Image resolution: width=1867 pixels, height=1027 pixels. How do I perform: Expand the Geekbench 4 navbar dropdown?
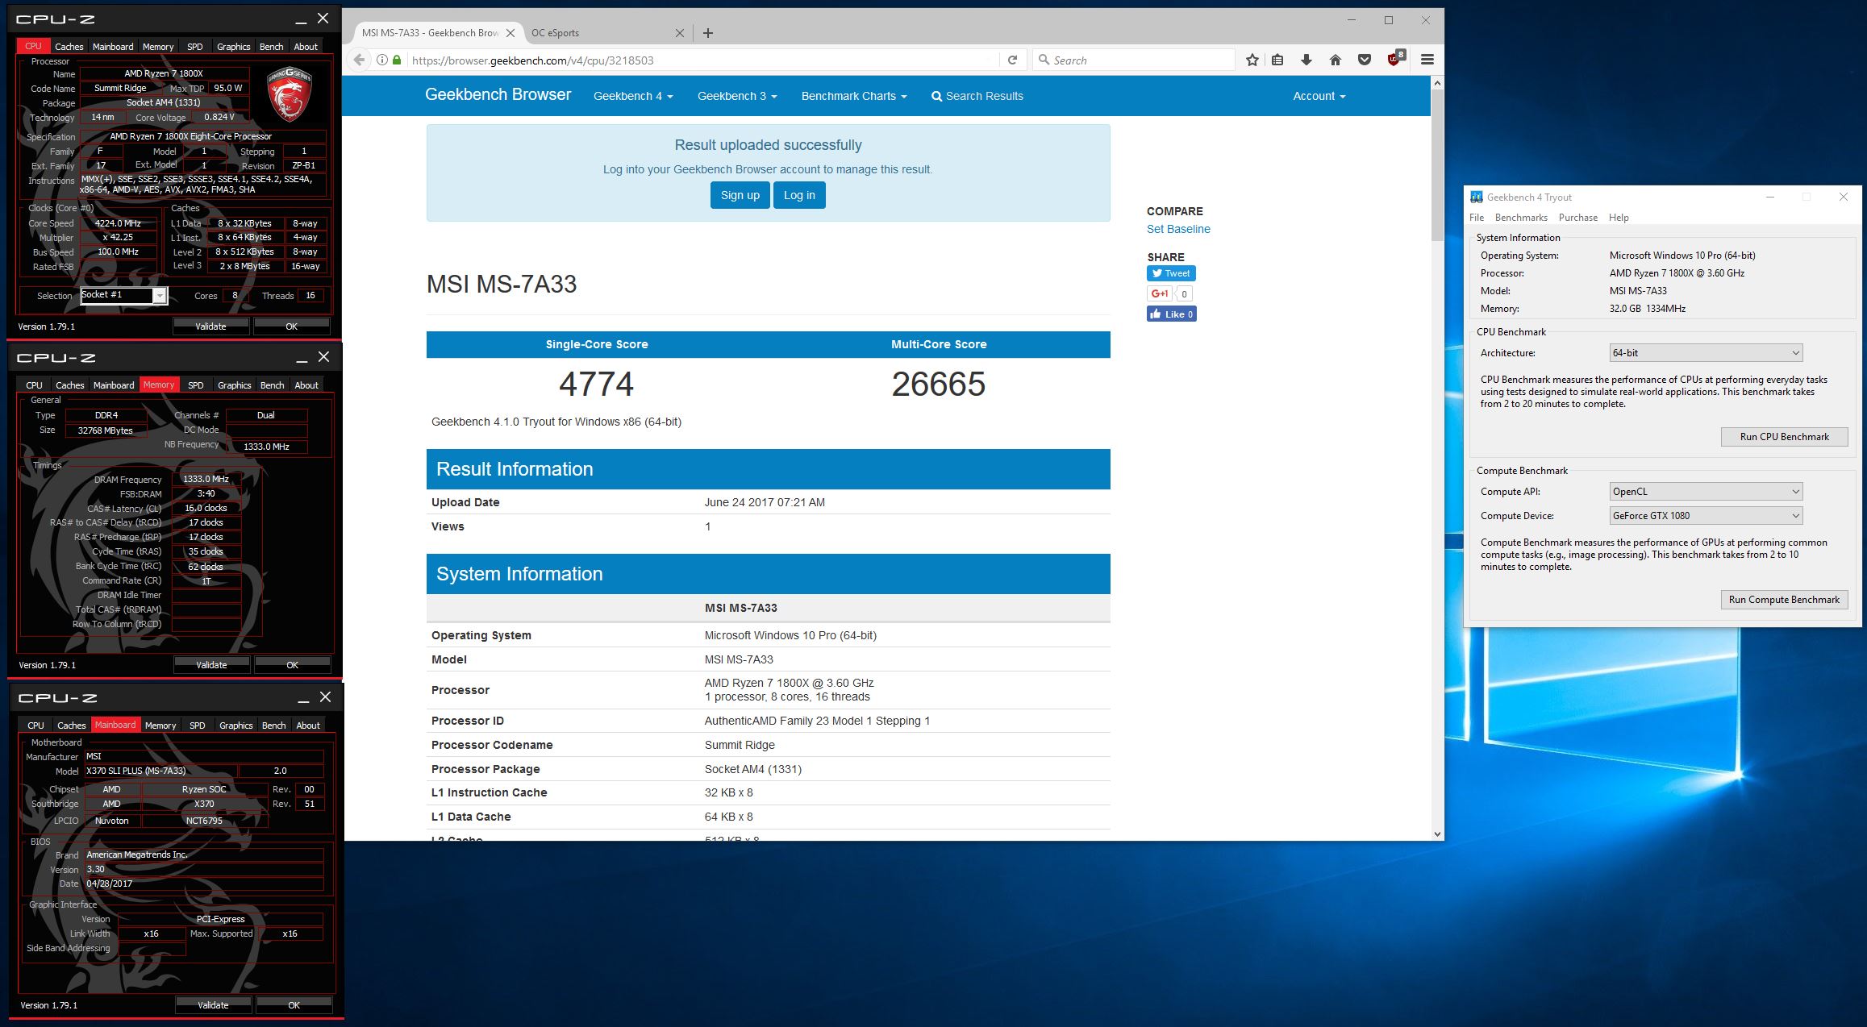pos(633,96)
